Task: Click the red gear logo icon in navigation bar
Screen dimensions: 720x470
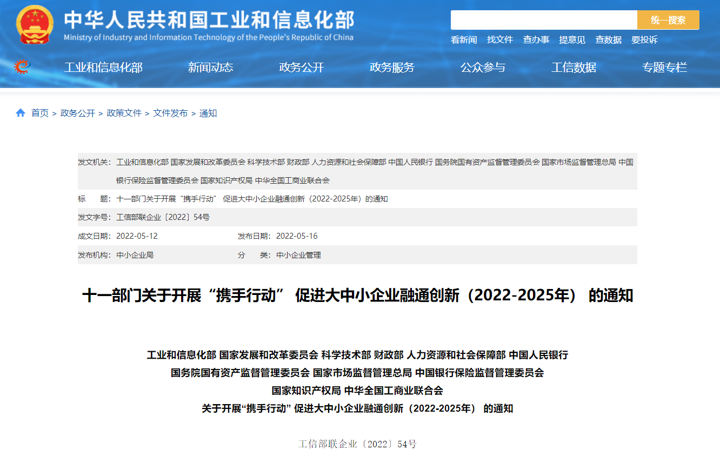Action: (22, 67)
